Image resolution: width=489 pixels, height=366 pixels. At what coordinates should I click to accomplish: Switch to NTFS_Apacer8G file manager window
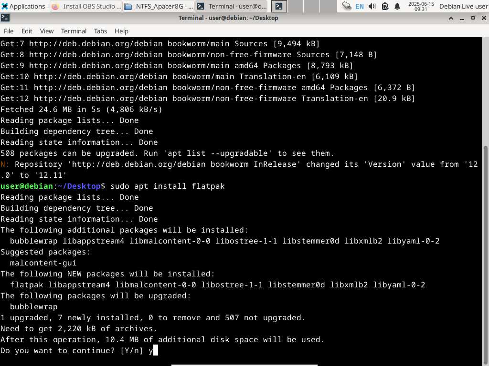159,6
